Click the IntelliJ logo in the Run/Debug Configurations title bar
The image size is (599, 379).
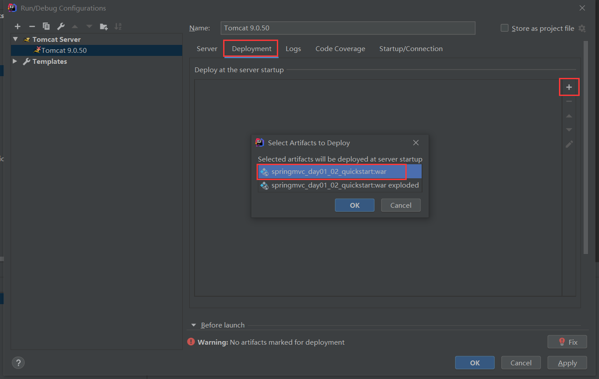(12, 7)
